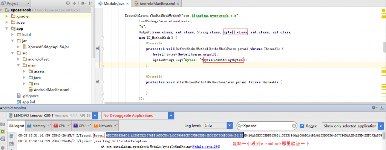The width and height of the screenshot is (386, 150).
Task: Clear logcat with the trash icon
Action: [x=11, y=136]
